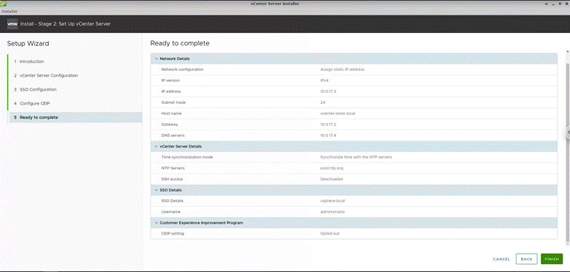Click the DNS server value 10.0.17.4
Image resolution: width=570 pixels, height=272 pixels.
pyautogui.click(x=328, y=135)
